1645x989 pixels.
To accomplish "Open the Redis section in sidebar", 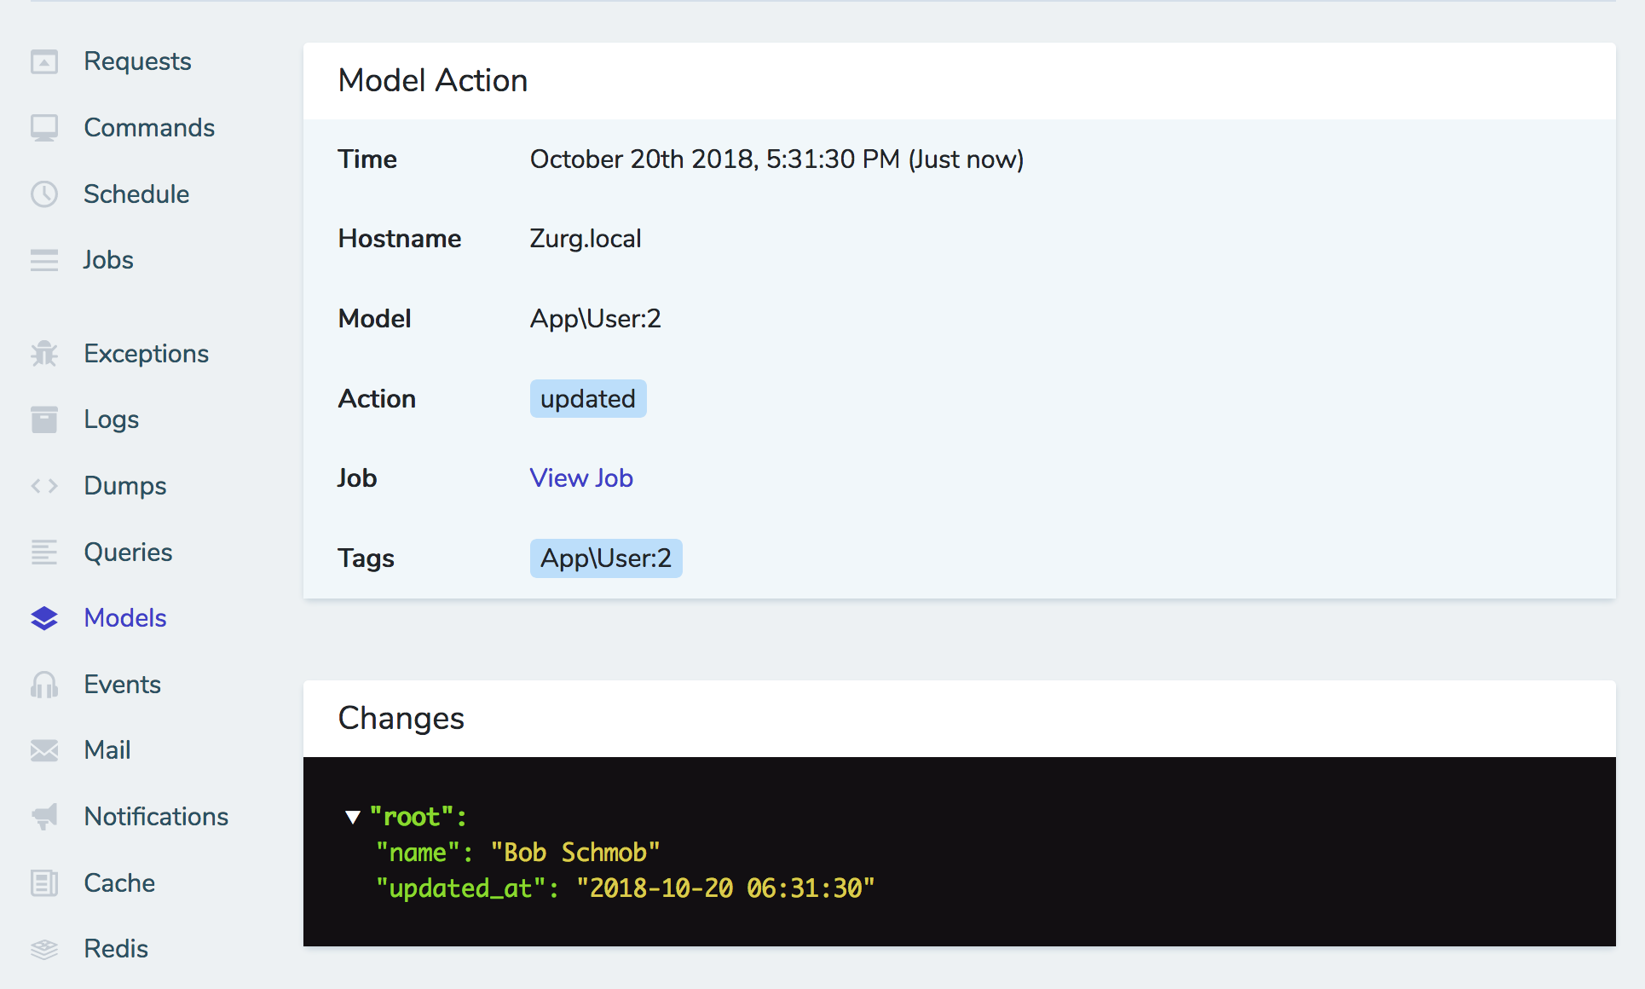I will (115, 948).
